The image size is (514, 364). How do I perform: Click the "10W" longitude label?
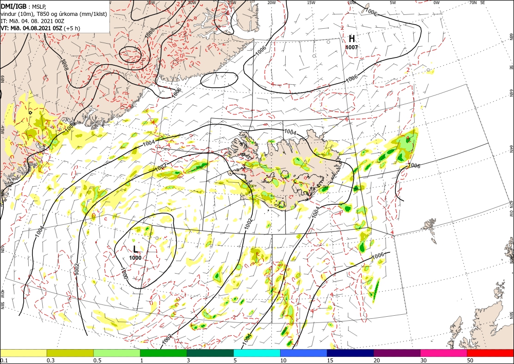352,2
